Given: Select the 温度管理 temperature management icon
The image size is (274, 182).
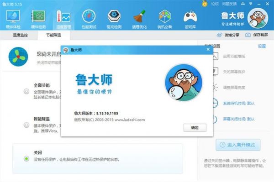Looking at the screenshot, I should pyautogui.click(x=63, y=19).
